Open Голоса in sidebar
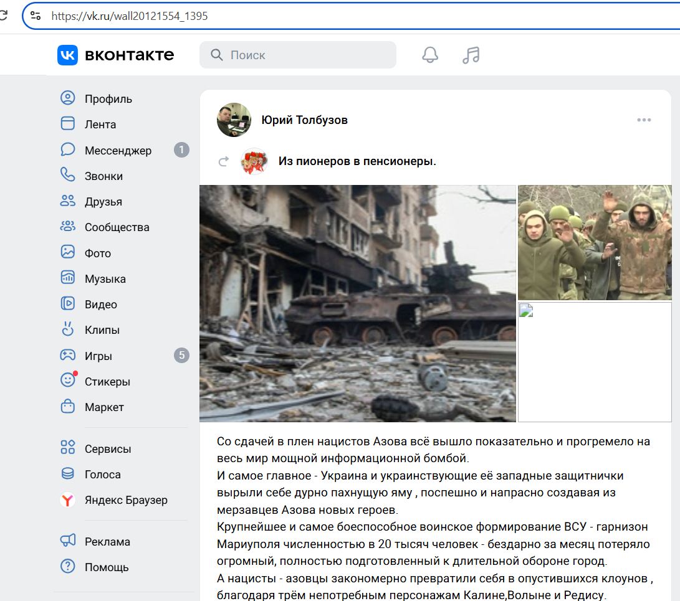Screen dimensions: 680x601 (102, 475)
